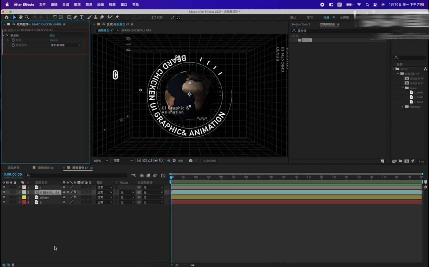This screenshot has height=267, width=429.
Task: Select the Selection arrow tool
Action: 14,17
